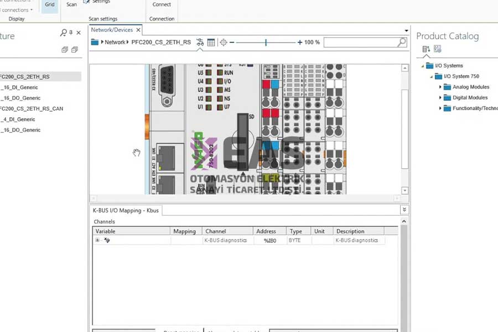Expand breadcrumb arrow before Network
498x332 pixels.
tap(102, 42)
